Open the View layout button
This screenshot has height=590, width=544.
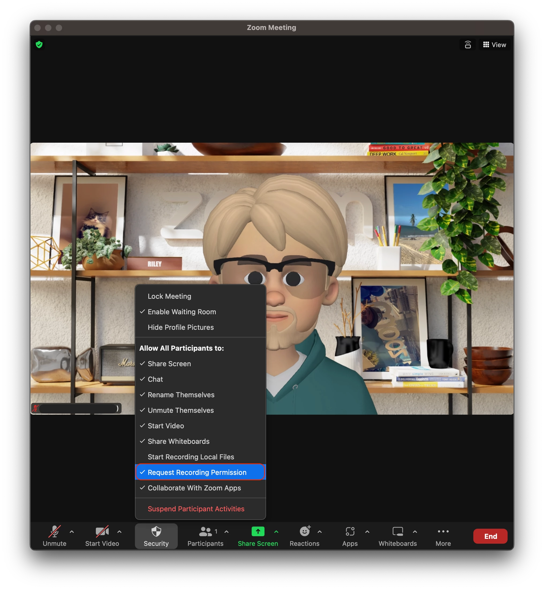point(494,45)
